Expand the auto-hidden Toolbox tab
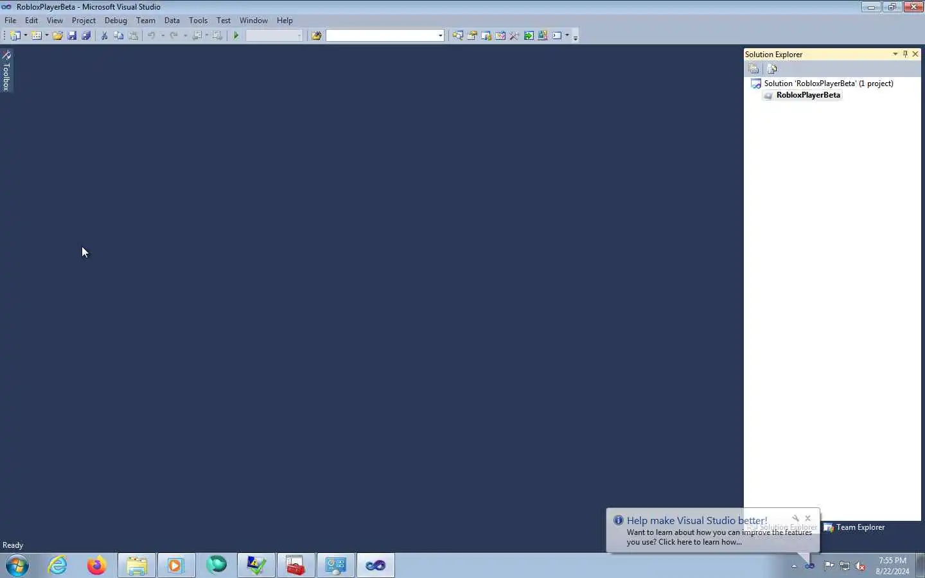Screen dimensions: 925x578 click(6, 71)
